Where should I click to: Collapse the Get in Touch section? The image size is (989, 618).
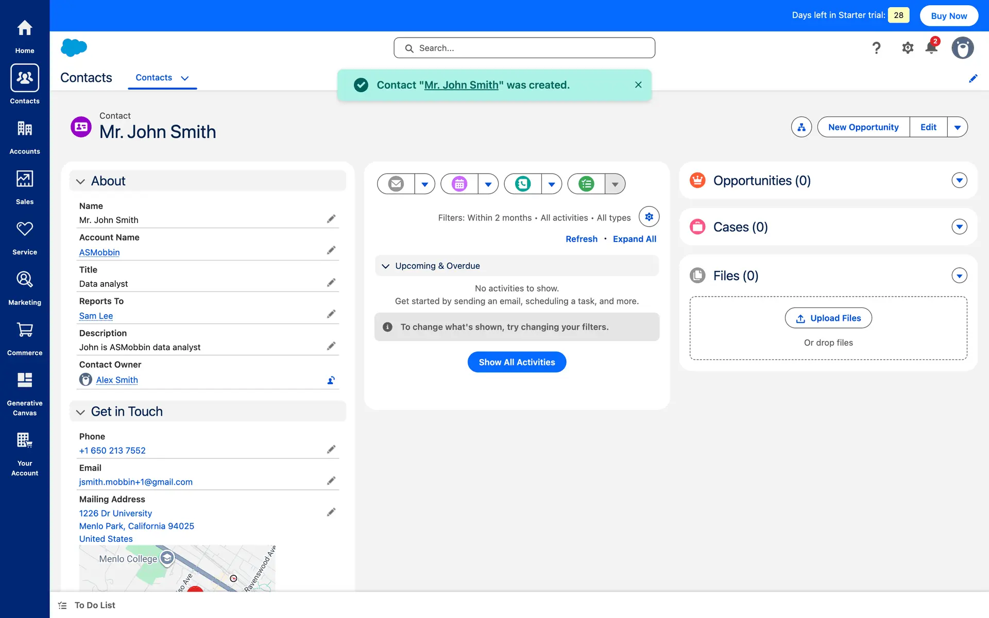pyautogui.click(x=81, y=412)
